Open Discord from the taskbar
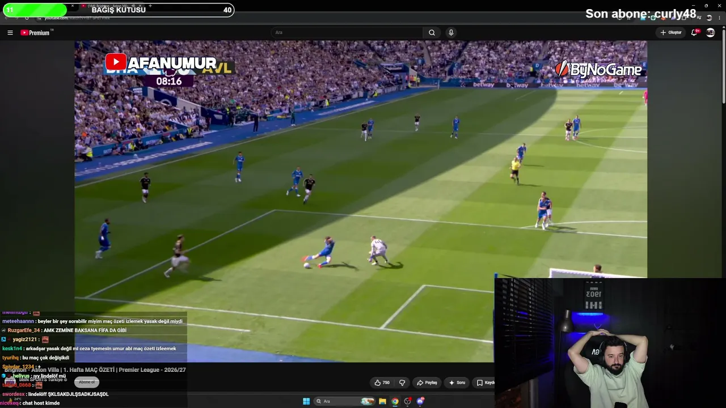 (420, 401)
